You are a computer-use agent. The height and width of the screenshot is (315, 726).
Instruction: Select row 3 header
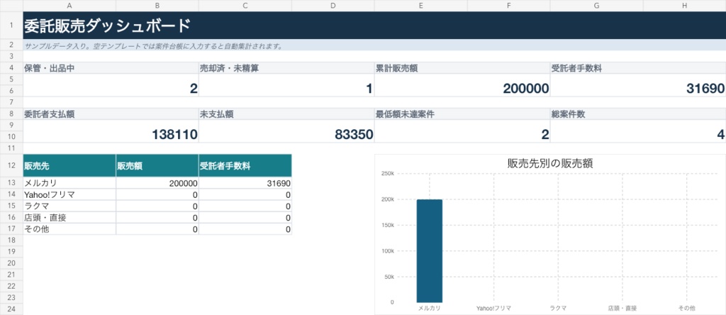[11, 57]
